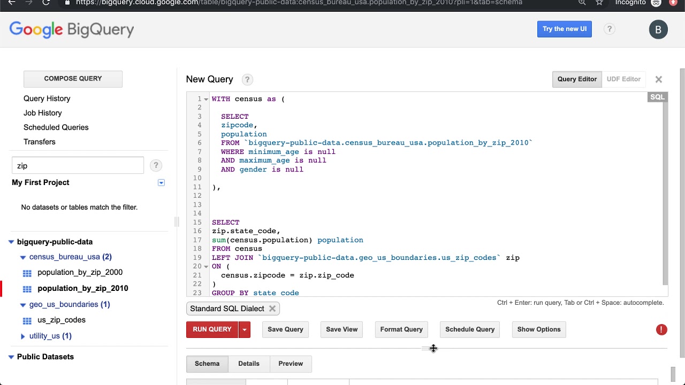Select the UDF Editor tab

pos(623,79)
